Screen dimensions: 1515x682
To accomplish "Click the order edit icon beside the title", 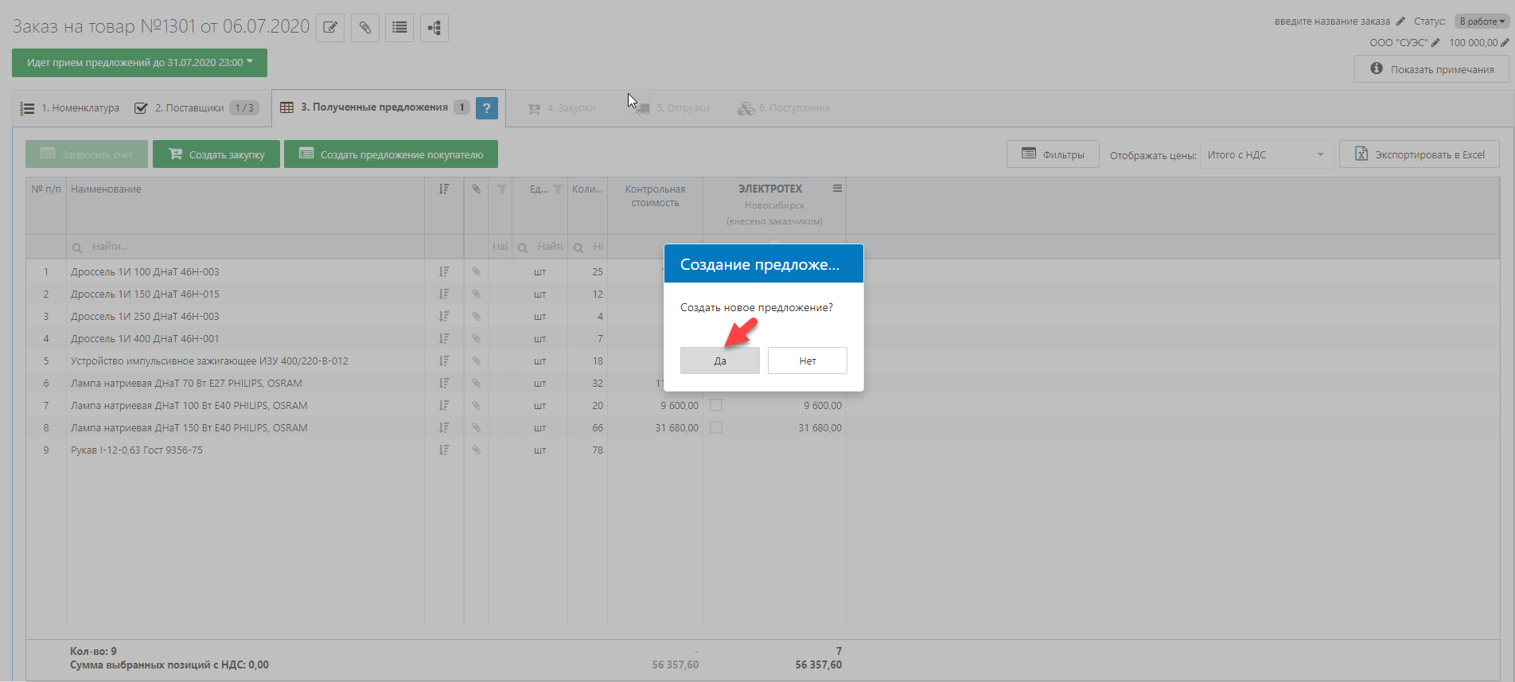I will point(330,28).
